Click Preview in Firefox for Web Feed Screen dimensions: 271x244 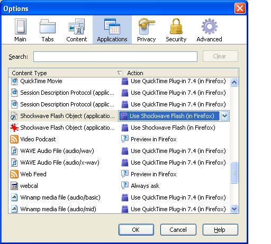coord(153,174)
